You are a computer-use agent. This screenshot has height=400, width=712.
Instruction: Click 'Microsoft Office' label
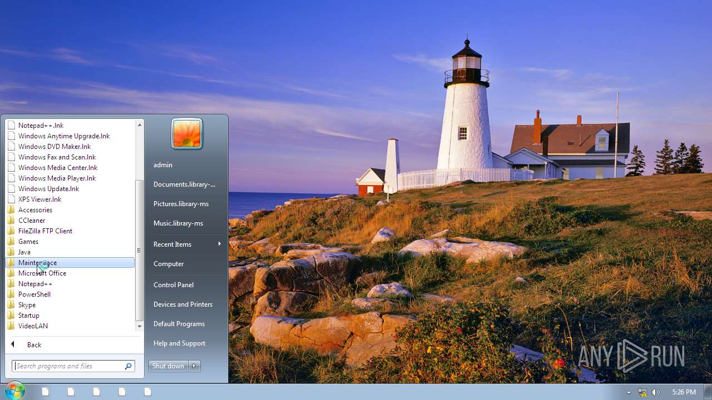coord(42,273)
